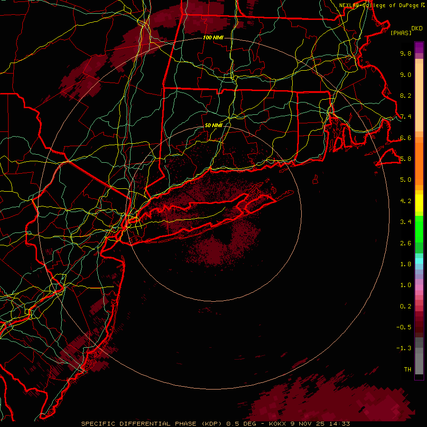Select the -1.3 legend value
The height and width of the screenshot is (427, 427).
[404, 348]
